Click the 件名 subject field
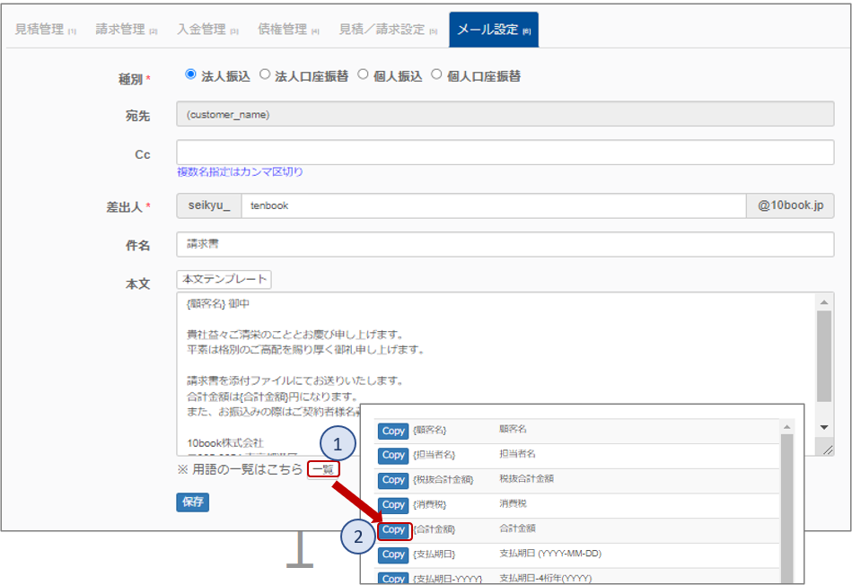 (505, 244)
